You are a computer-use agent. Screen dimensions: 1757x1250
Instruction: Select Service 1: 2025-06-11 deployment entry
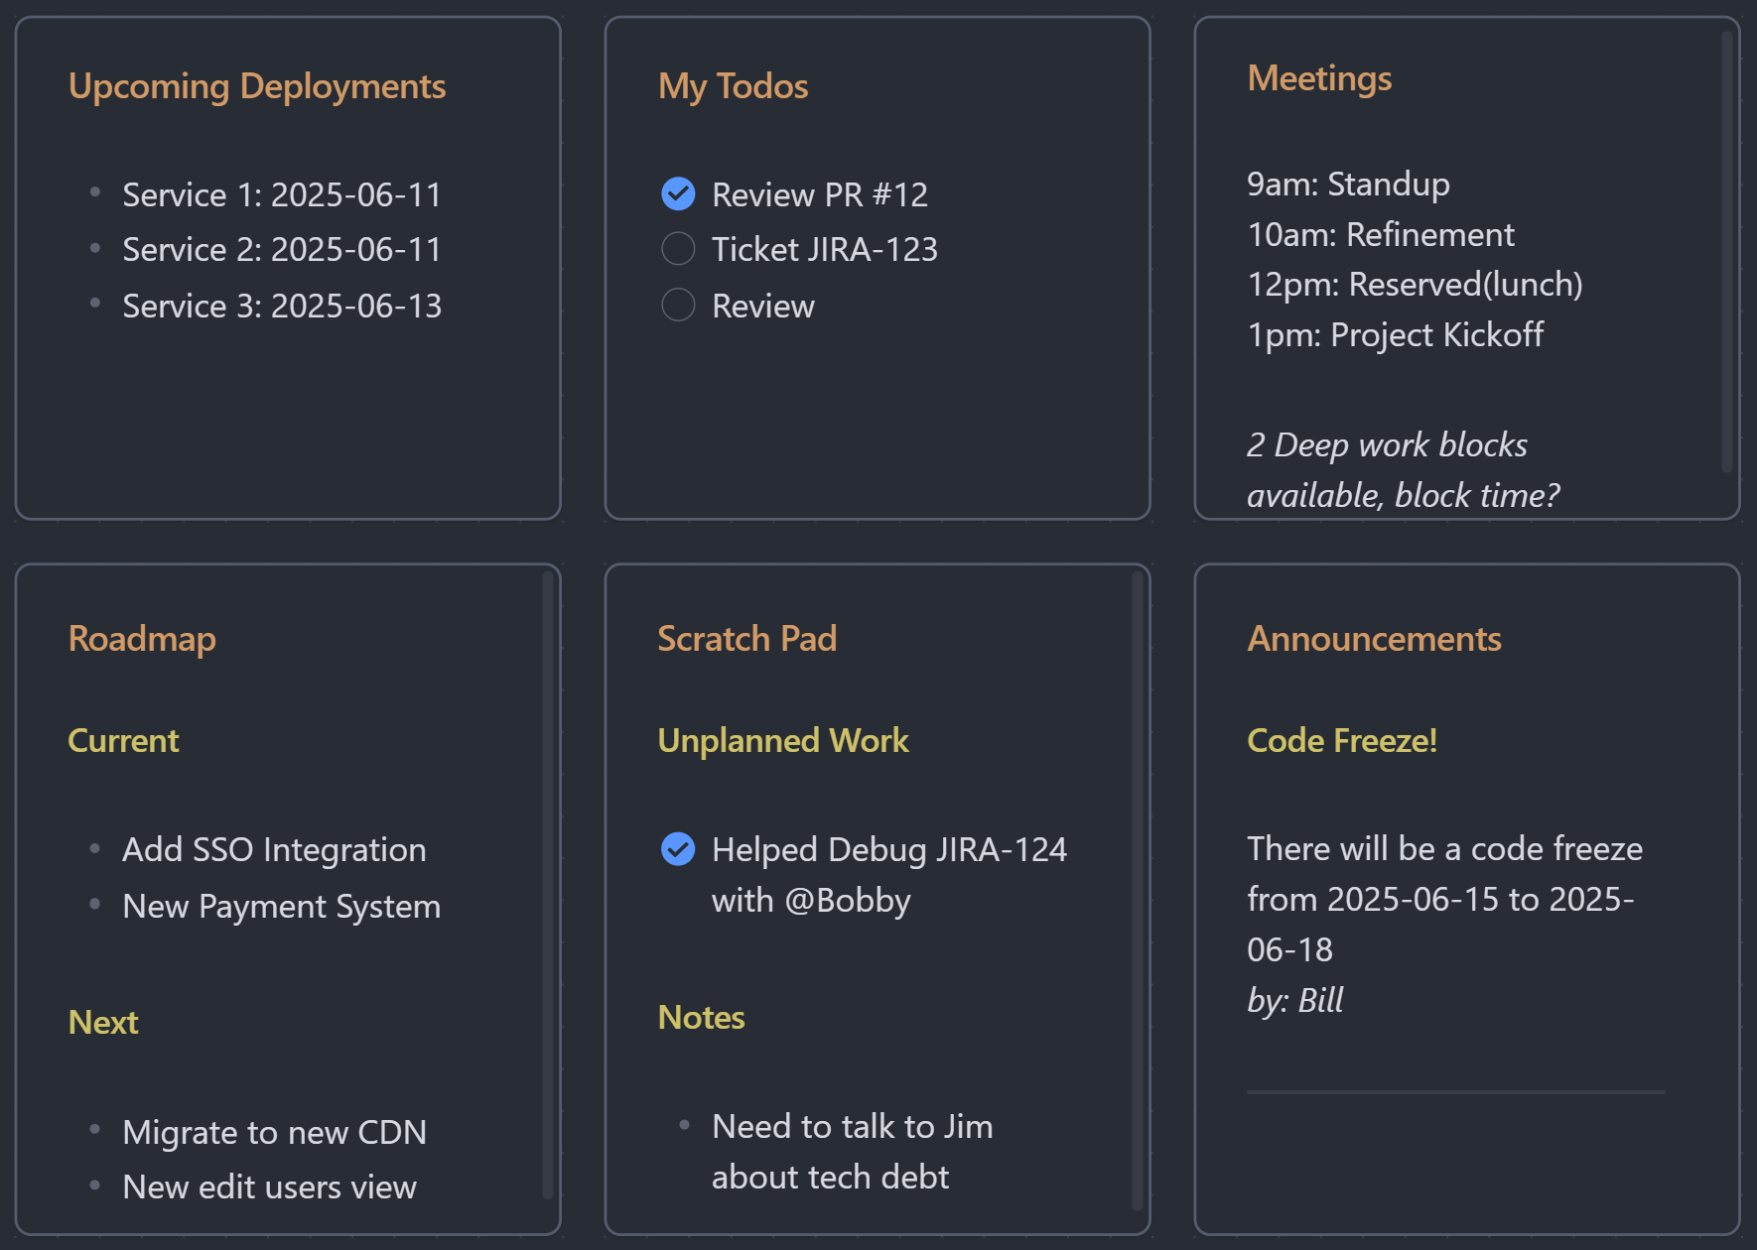[x=282, y=195]
